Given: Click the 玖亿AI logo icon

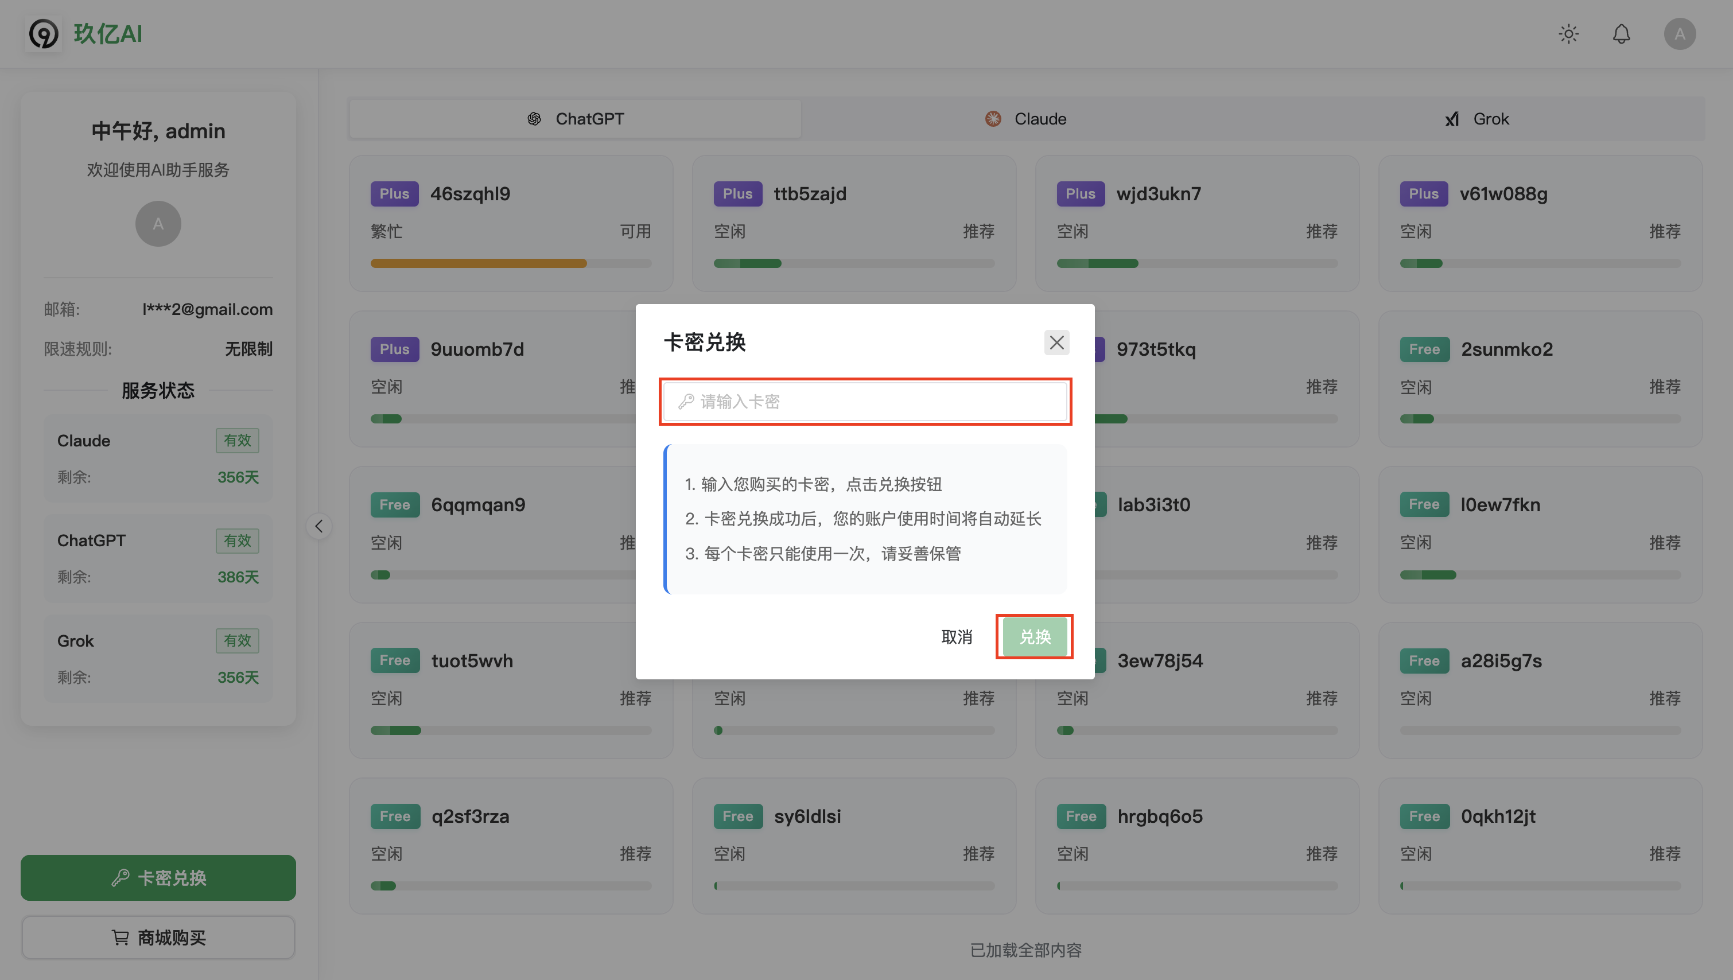Looking at the screenshot, I should [x=44, y=34].
